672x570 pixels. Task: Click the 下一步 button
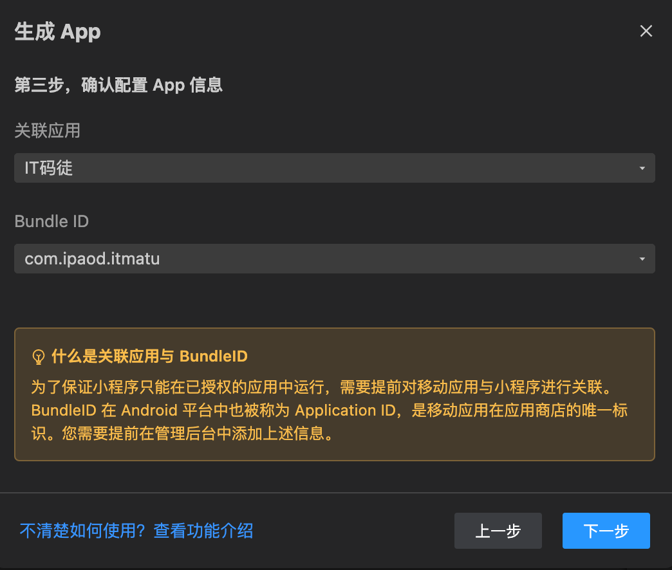(606, 531)
